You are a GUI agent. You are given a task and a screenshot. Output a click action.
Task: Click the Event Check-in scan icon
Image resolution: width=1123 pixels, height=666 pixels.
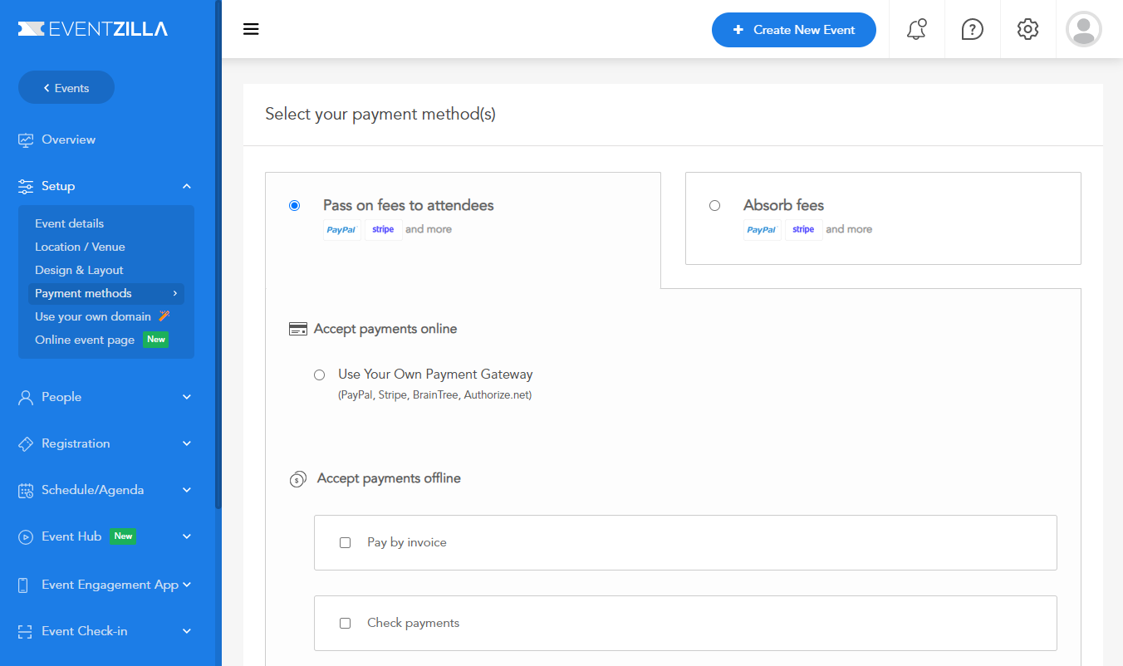coord(26,631)
